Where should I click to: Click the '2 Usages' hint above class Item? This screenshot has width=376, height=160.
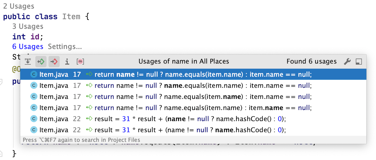tap(19, 6)
